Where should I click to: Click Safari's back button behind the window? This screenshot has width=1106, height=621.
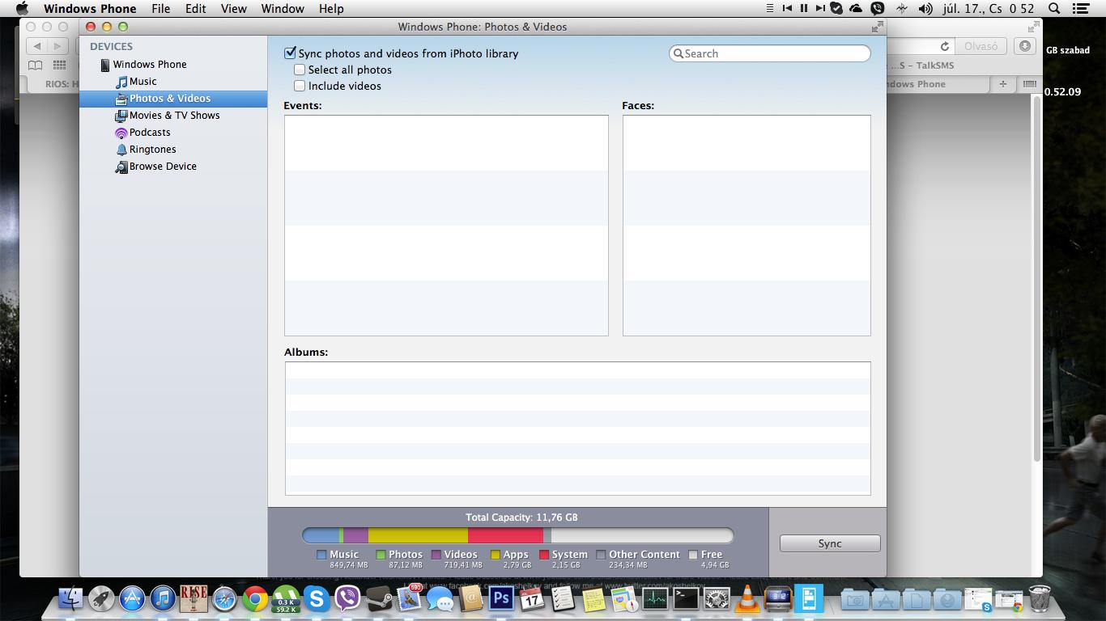[x=36, y=46]
